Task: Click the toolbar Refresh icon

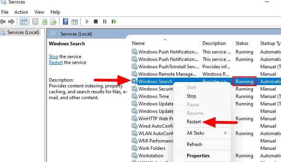Action: (x=45, y=21)
